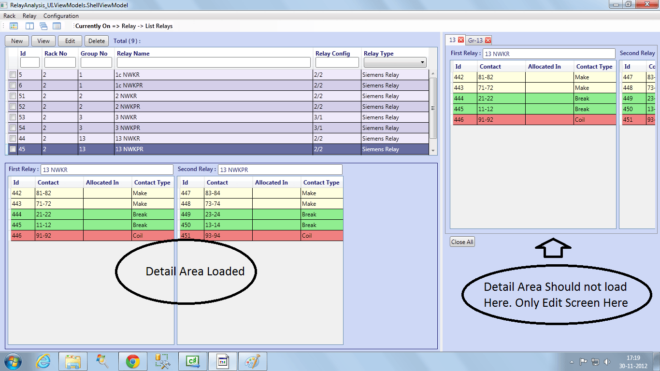660x371 pixels.
Task: Sort by the Relay Name column header
Action: coord(133,54)
